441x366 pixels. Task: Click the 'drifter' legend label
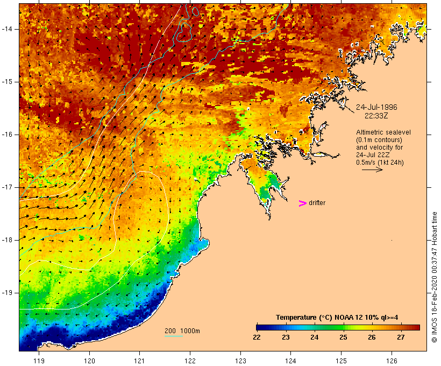click(x=317, y=203)
